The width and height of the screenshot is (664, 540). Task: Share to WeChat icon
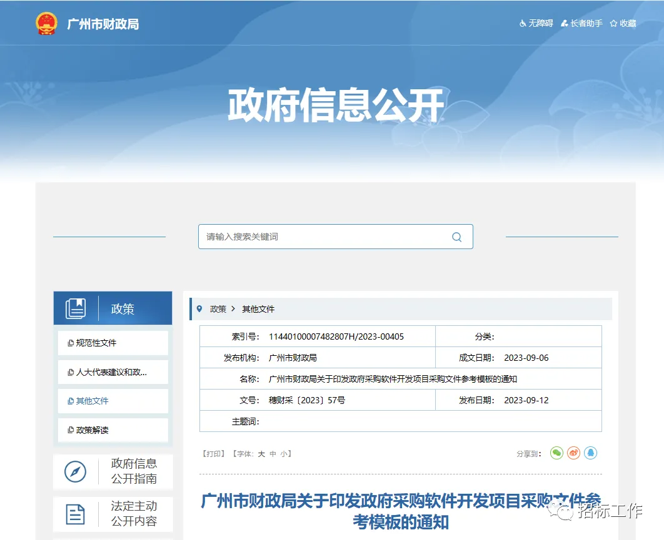[556, 453]
